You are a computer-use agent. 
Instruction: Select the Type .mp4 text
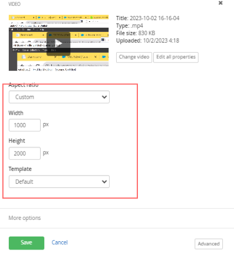(x=130, y=26)
